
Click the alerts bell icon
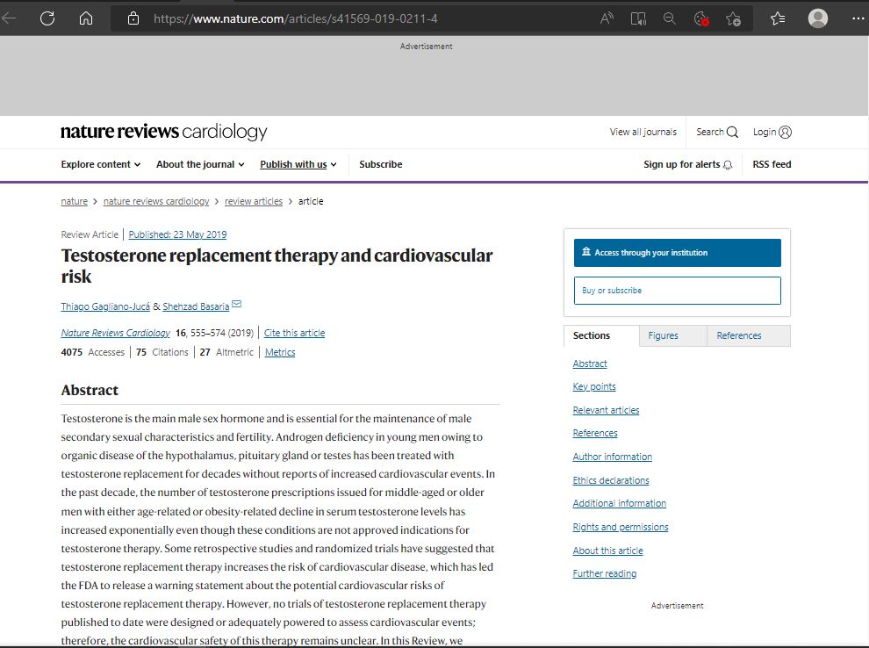pyautogui.click(x=728, y=164)
